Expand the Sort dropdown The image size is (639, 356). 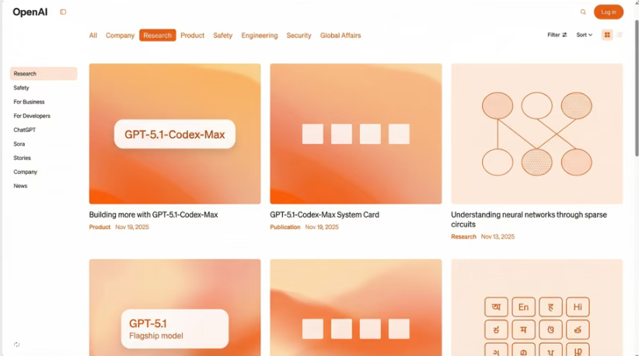[584, 35]
